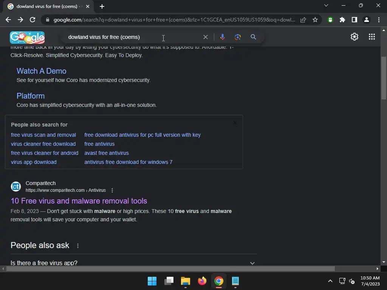Go forward in browser history

coord(20,20)
